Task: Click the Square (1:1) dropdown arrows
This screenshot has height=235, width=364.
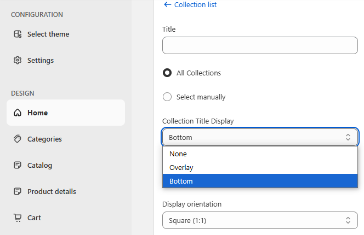Action: click(x=348, y=220)
